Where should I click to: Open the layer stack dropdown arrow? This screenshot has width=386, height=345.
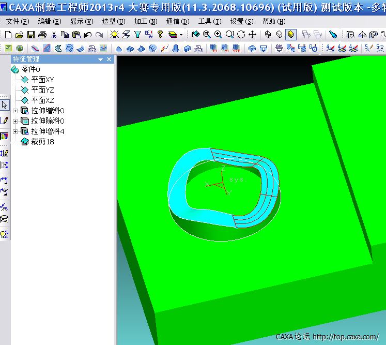tap(181, 35)
